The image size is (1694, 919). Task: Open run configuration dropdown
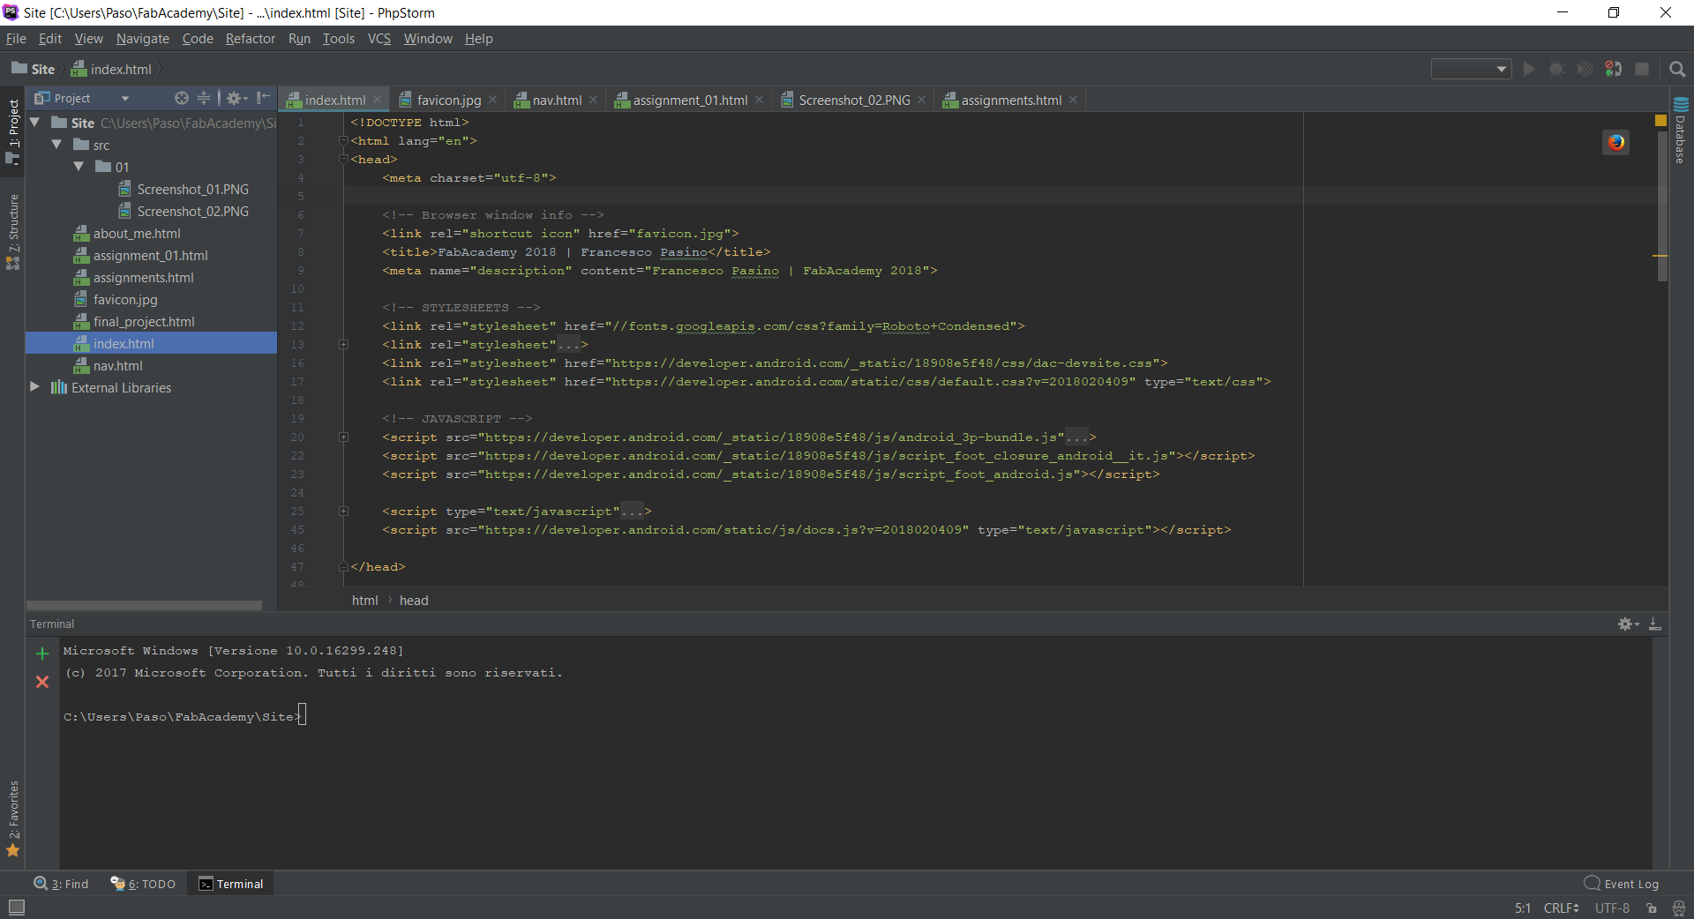click(1471, 69)
